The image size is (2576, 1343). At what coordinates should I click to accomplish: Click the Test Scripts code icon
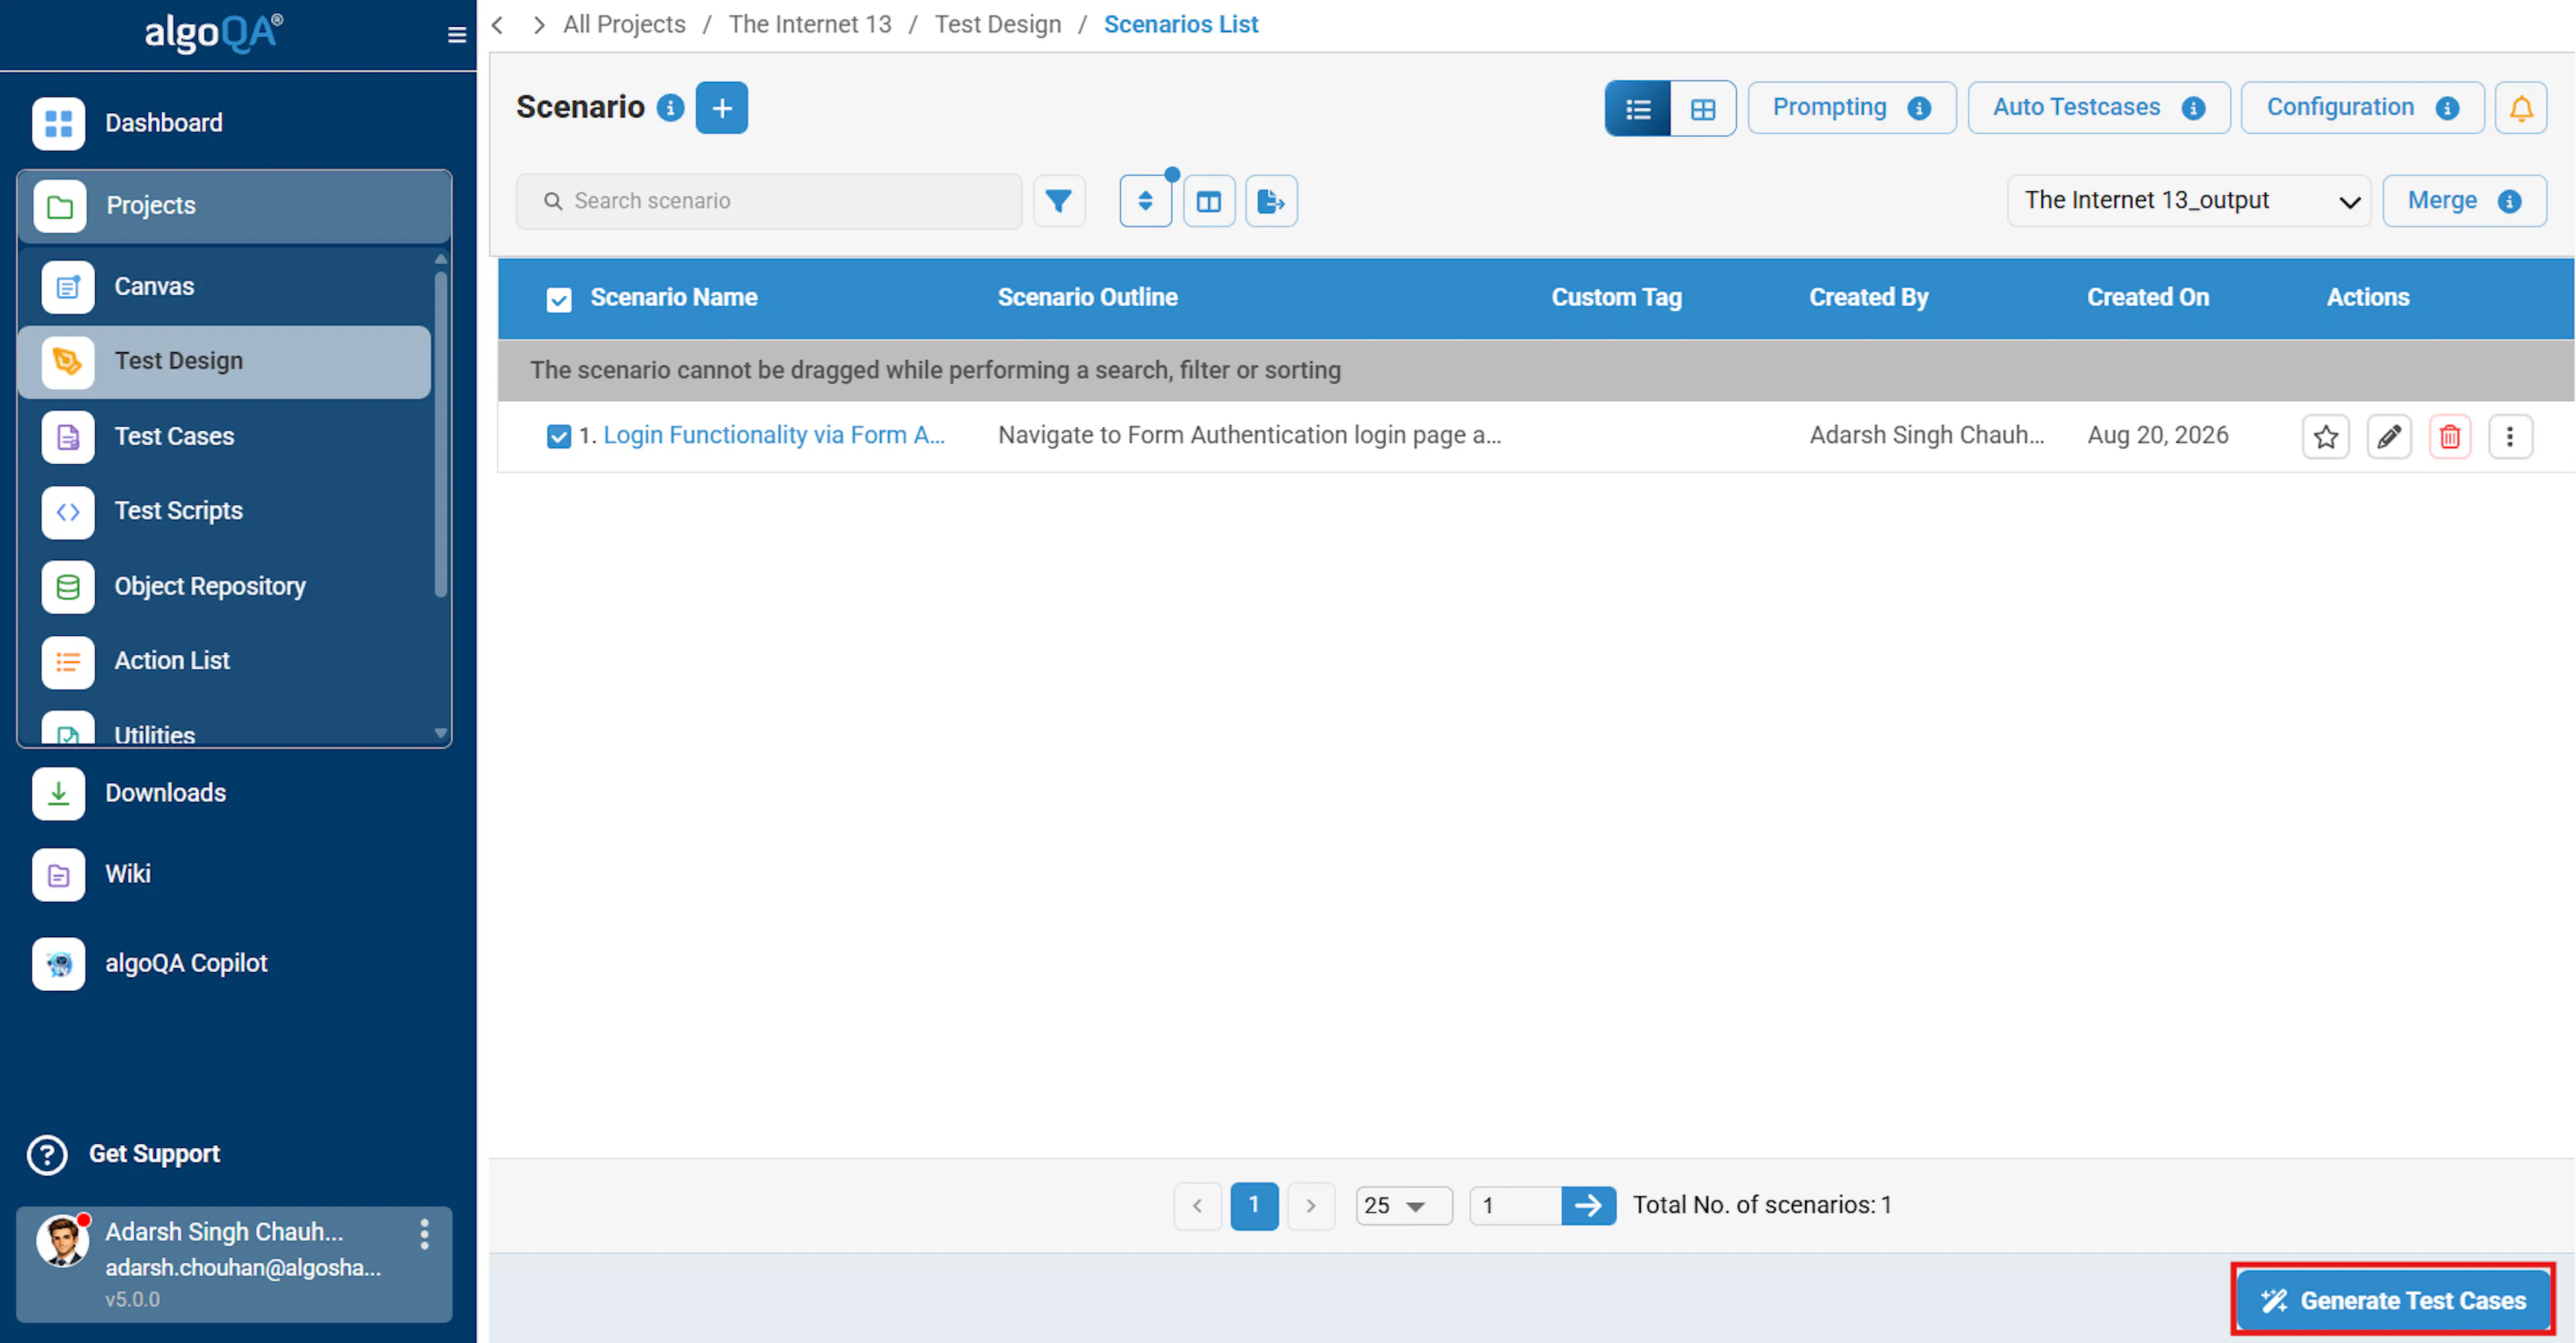pos(68,512)
